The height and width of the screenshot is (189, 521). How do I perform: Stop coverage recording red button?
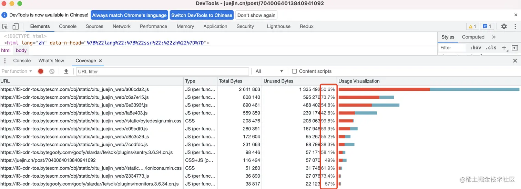point(41,71)
